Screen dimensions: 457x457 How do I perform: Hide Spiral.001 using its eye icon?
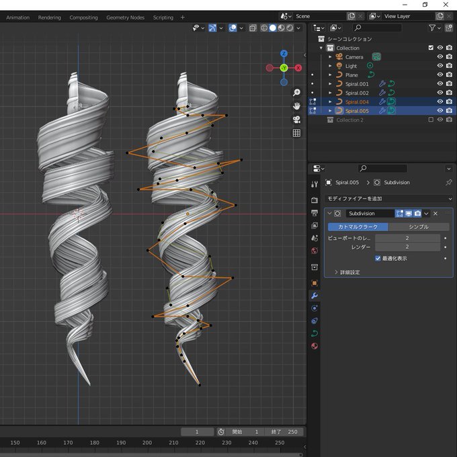[x=440, y=84]
